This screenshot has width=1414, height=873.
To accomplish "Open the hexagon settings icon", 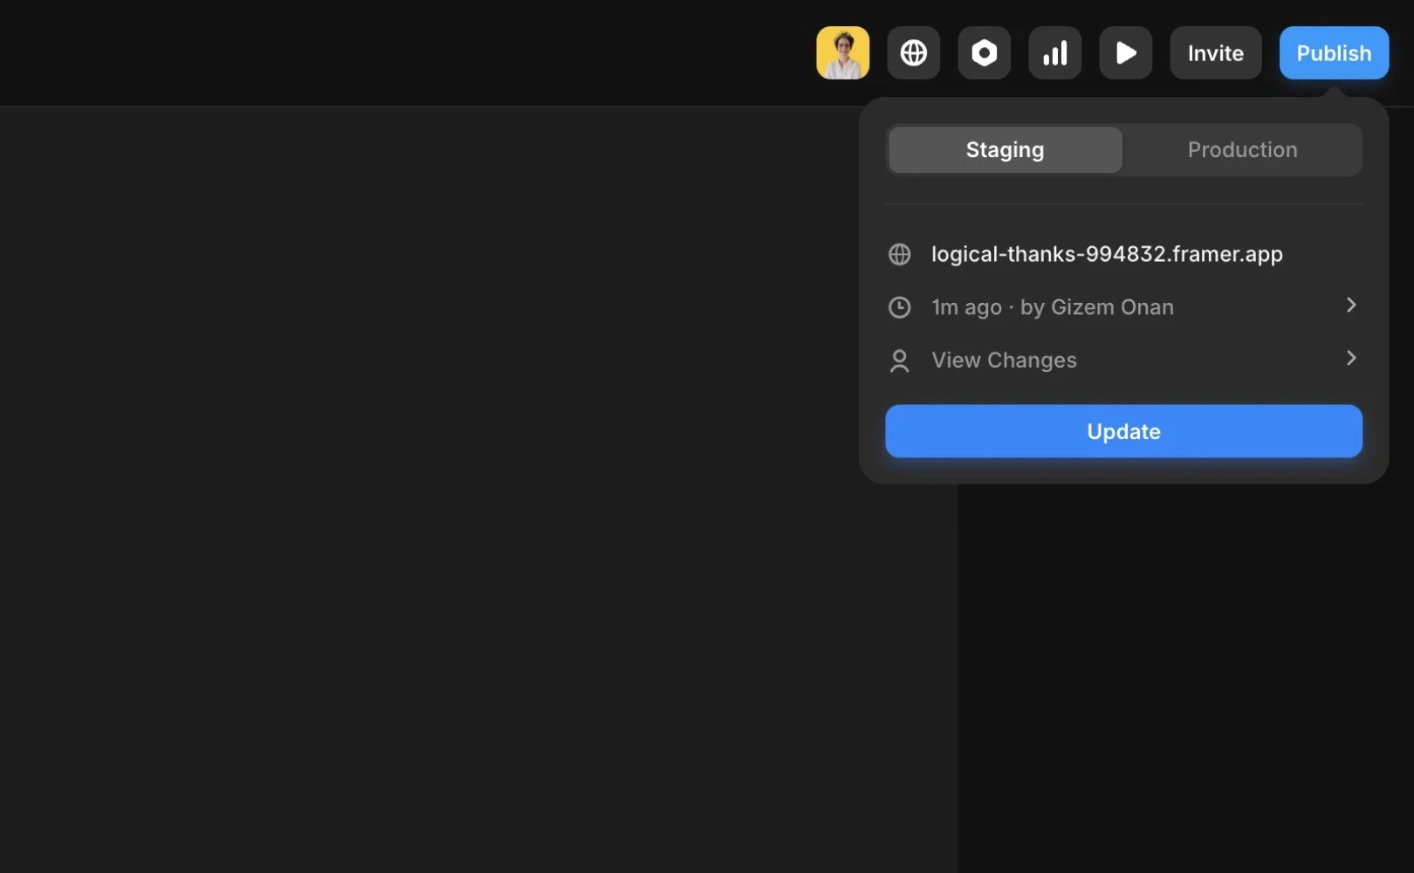I will (984, 52).
